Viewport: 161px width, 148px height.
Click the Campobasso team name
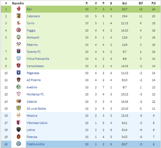click(35, 66)
